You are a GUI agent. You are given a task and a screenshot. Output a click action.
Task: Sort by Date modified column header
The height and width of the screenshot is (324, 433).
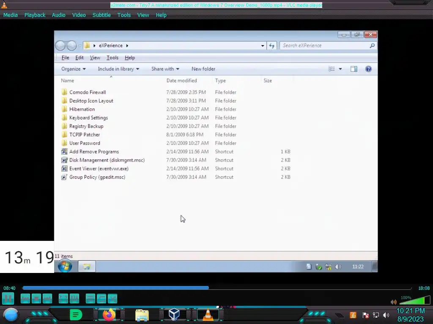[x=182, y=81]
